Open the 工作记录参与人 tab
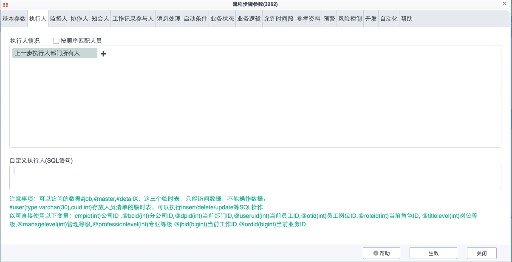The width and height of the screenshot is (512, 262). (133, 19)
